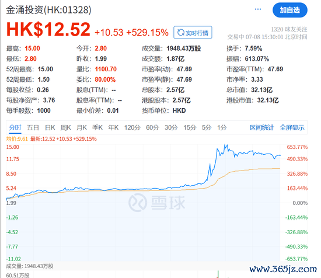Open the three-dot more options menu
This screenshot has width=321, height=278.
click(x=258, y=9)
